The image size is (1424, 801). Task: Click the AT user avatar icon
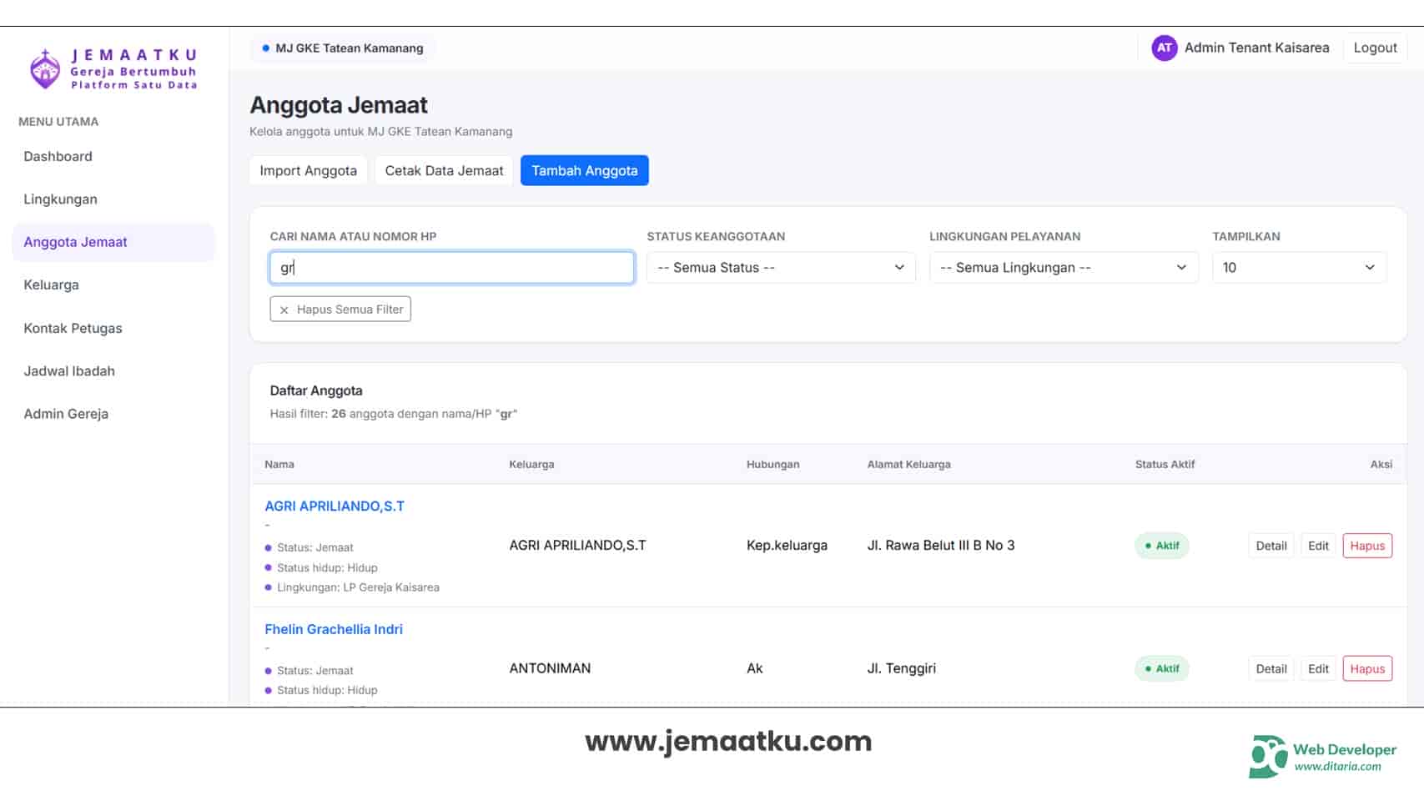(x=1164, y=48)
